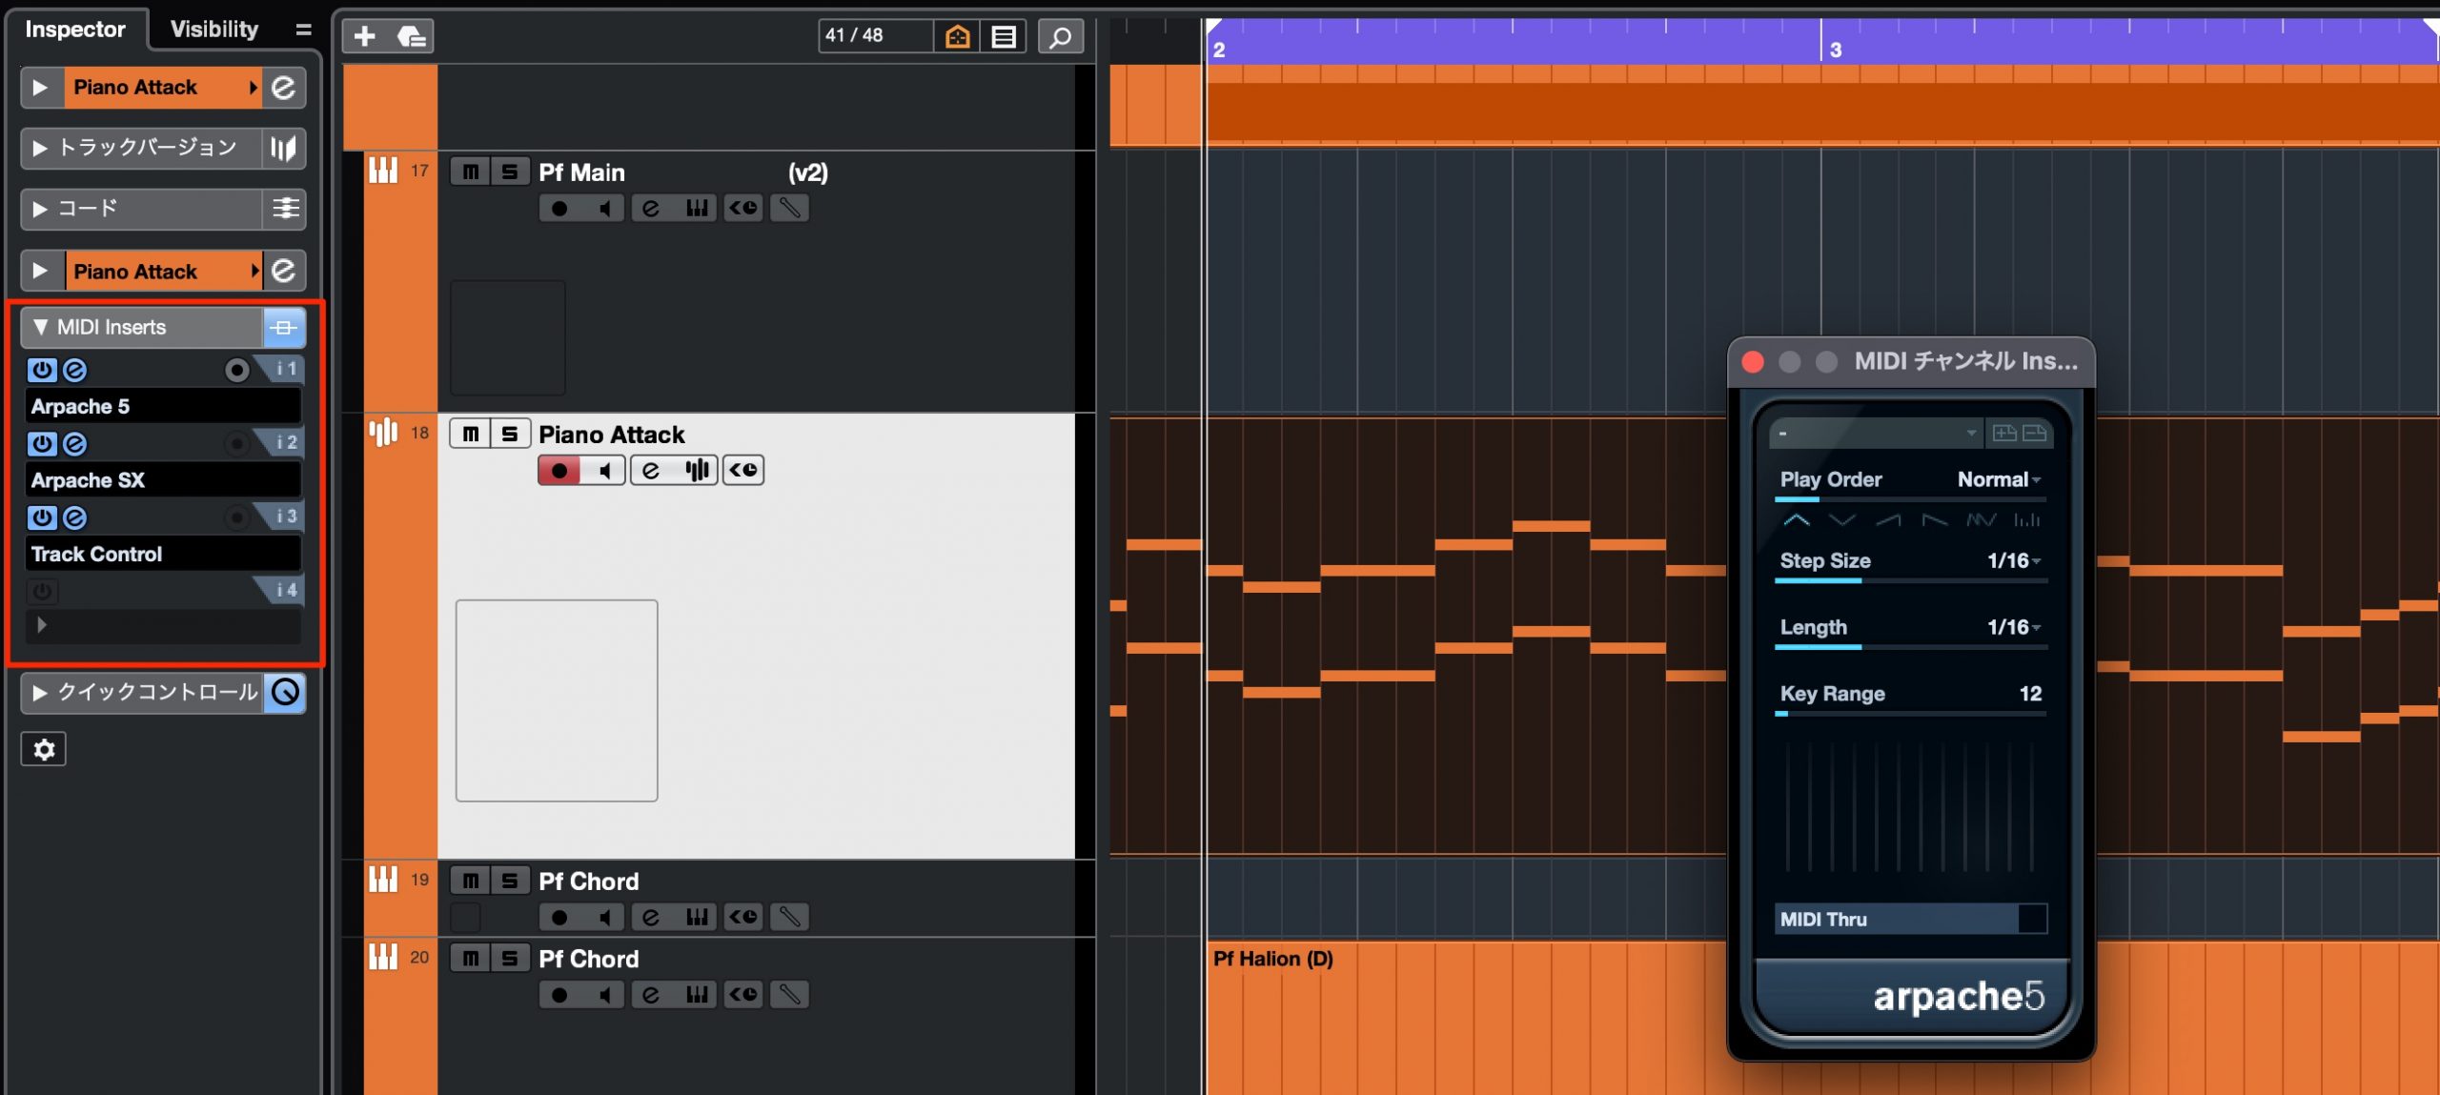Open the Arpache SX editor icon
The height and width of the screenshot is (1095, 2440).
click(74, 443)
